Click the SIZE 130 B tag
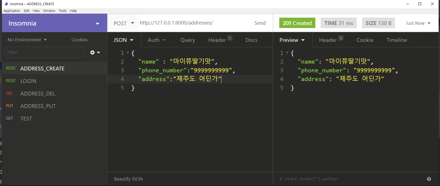 coord(378,23)
